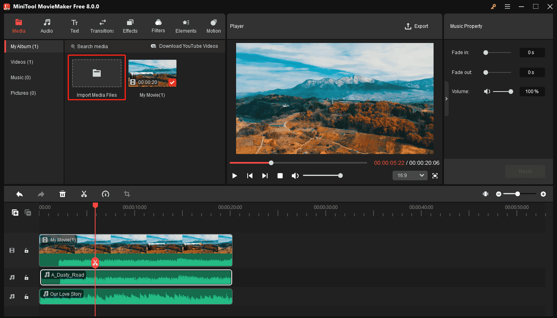Open the Text tab
This screenshot has width=557, height=318.
pyautogui.click(x=74, y=26)
